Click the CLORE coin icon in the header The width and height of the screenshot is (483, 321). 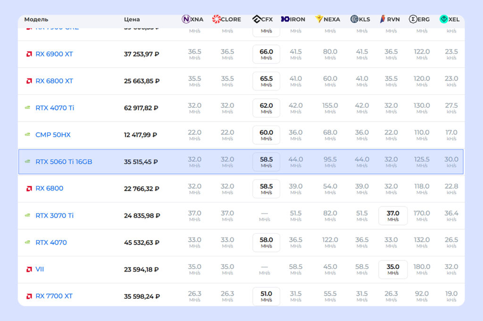[216, 19]
